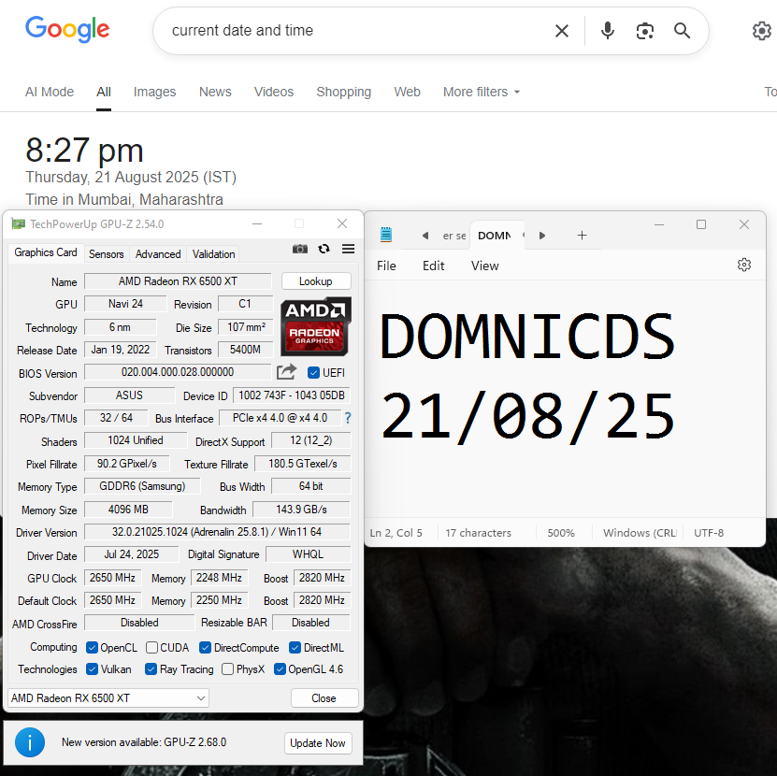Screen dimensions: 777x776
Task: Switch to Google AI Mode
Action: (x=50, y=93)
